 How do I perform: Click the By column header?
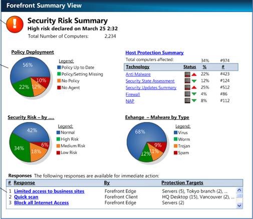107,183
